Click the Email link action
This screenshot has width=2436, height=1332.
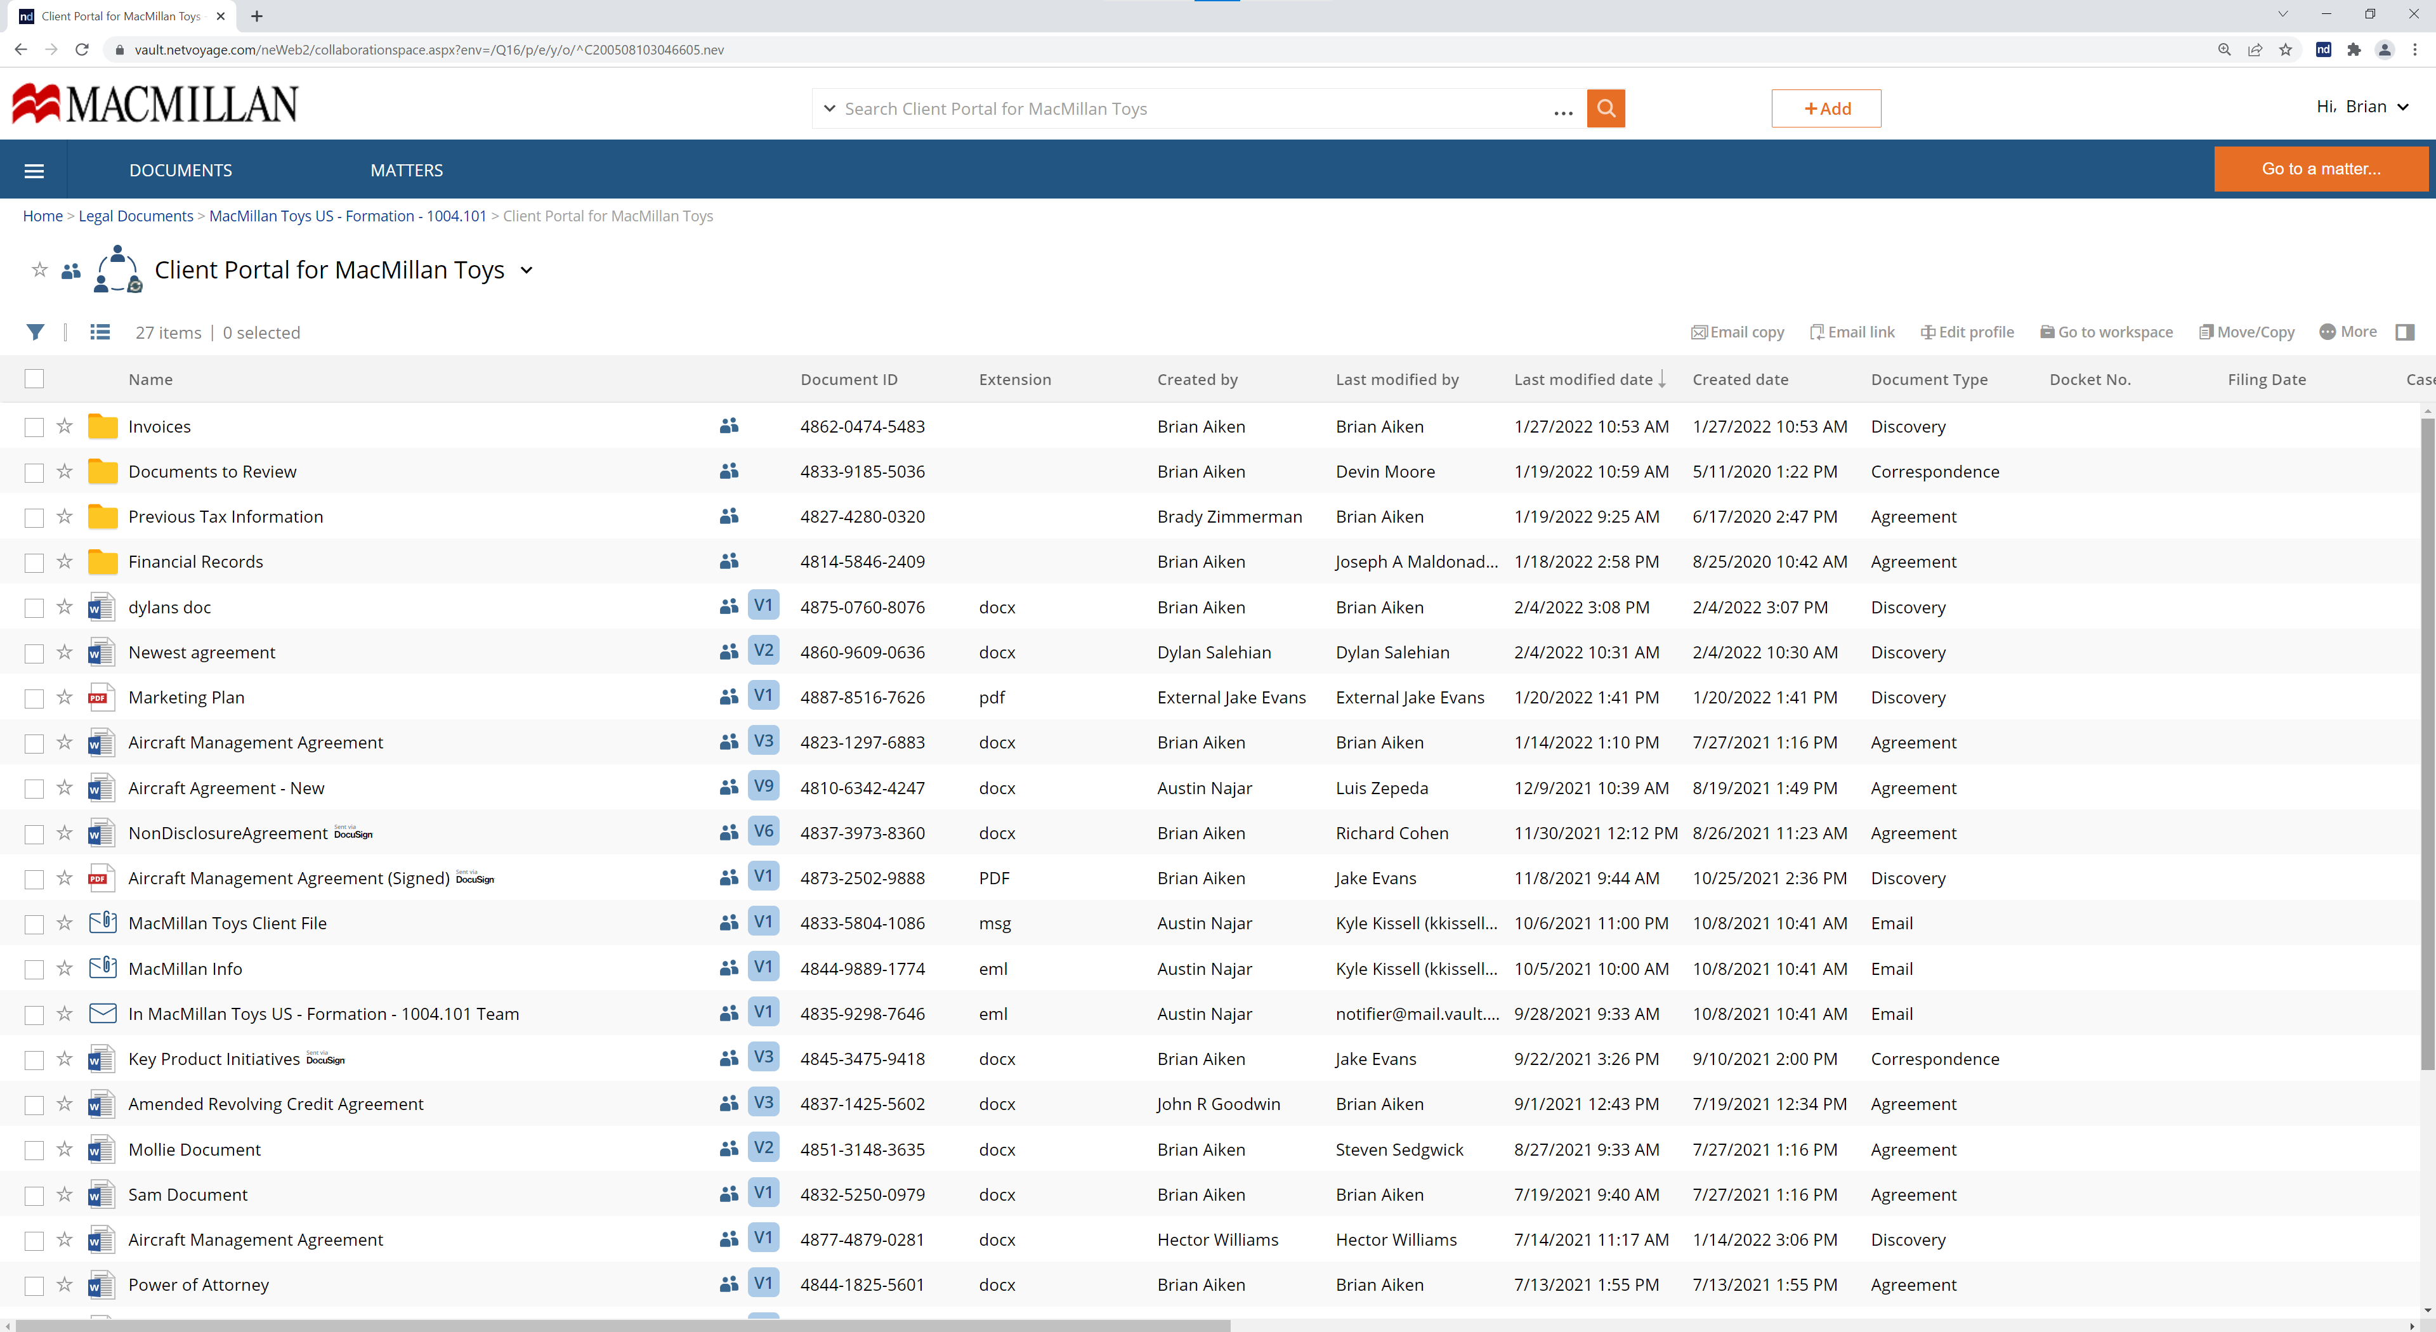point(1852,332)
